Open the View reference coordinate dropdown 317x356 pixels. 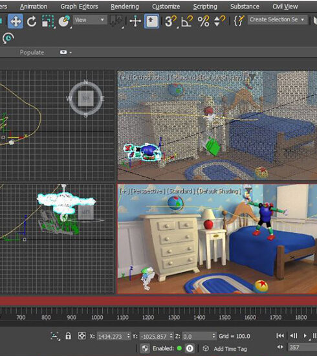[x=90, y=20]
